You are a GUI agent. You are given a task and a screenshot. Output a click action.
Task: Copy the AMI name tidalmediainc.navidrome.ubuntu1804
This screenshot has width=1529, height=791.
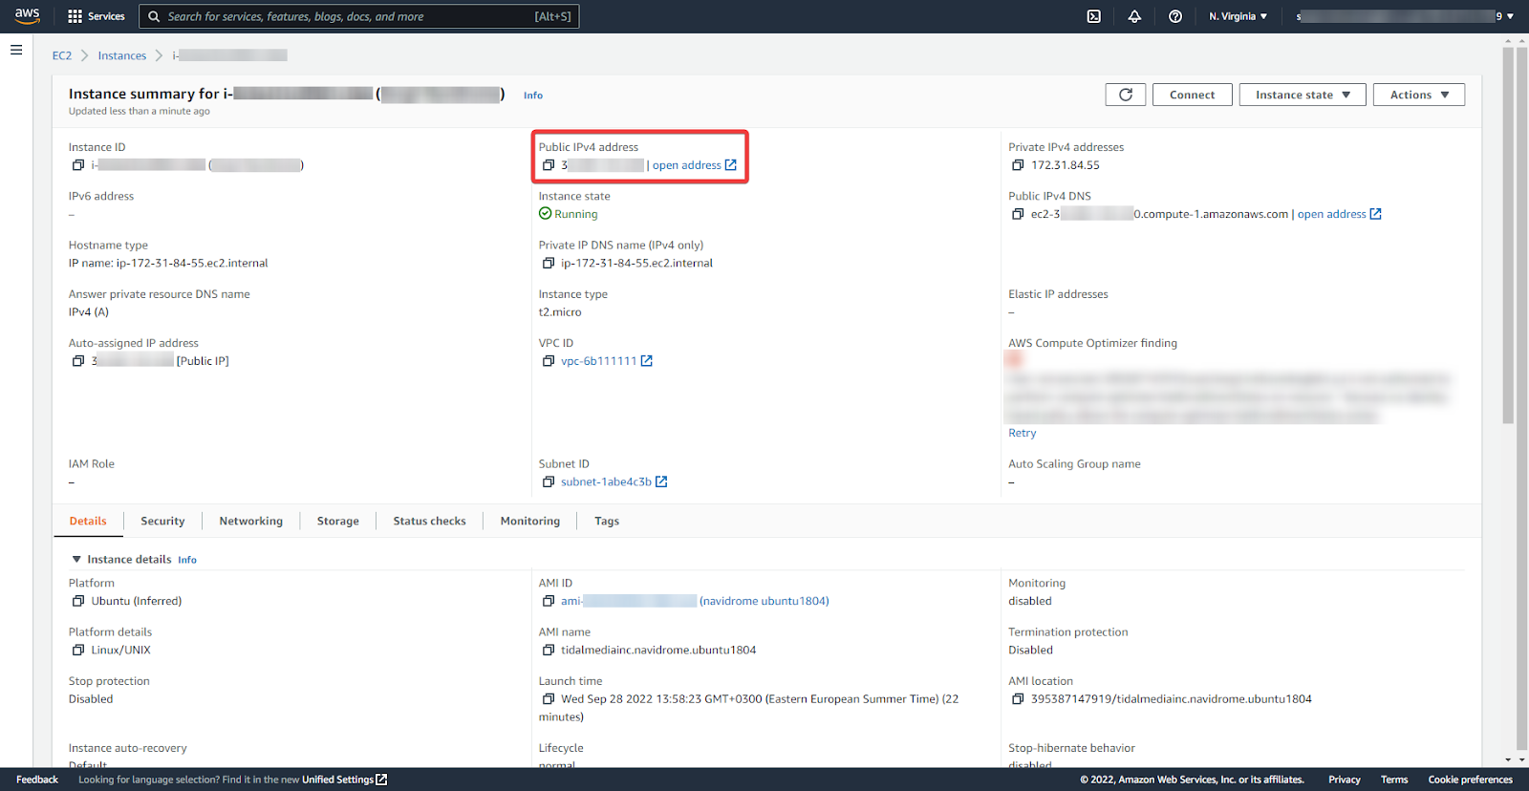tap(549, 651)
